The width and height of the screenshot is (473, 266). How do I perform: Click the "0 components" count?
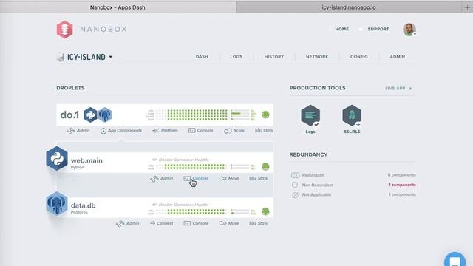pyautogui.click(x=402, y=175)
